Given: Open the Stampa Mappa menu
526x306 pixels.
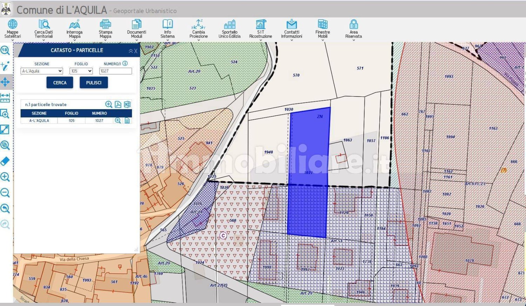Looking at the screenshot, I should pos(105,29).
